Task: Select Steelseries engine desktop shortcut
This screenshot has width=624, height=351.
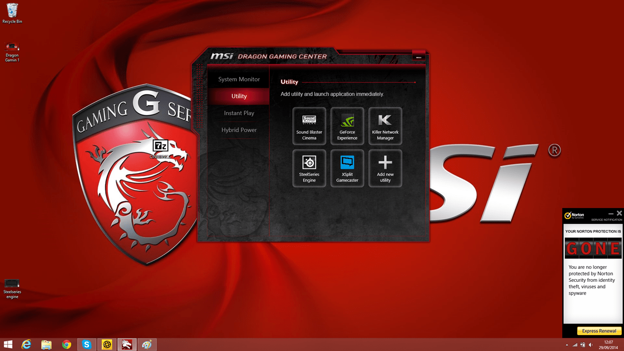Action: [x=12, y=288]
